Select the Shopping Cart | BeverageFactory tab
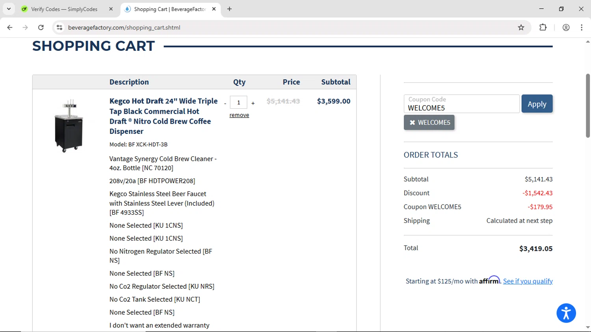 [170, 9]
